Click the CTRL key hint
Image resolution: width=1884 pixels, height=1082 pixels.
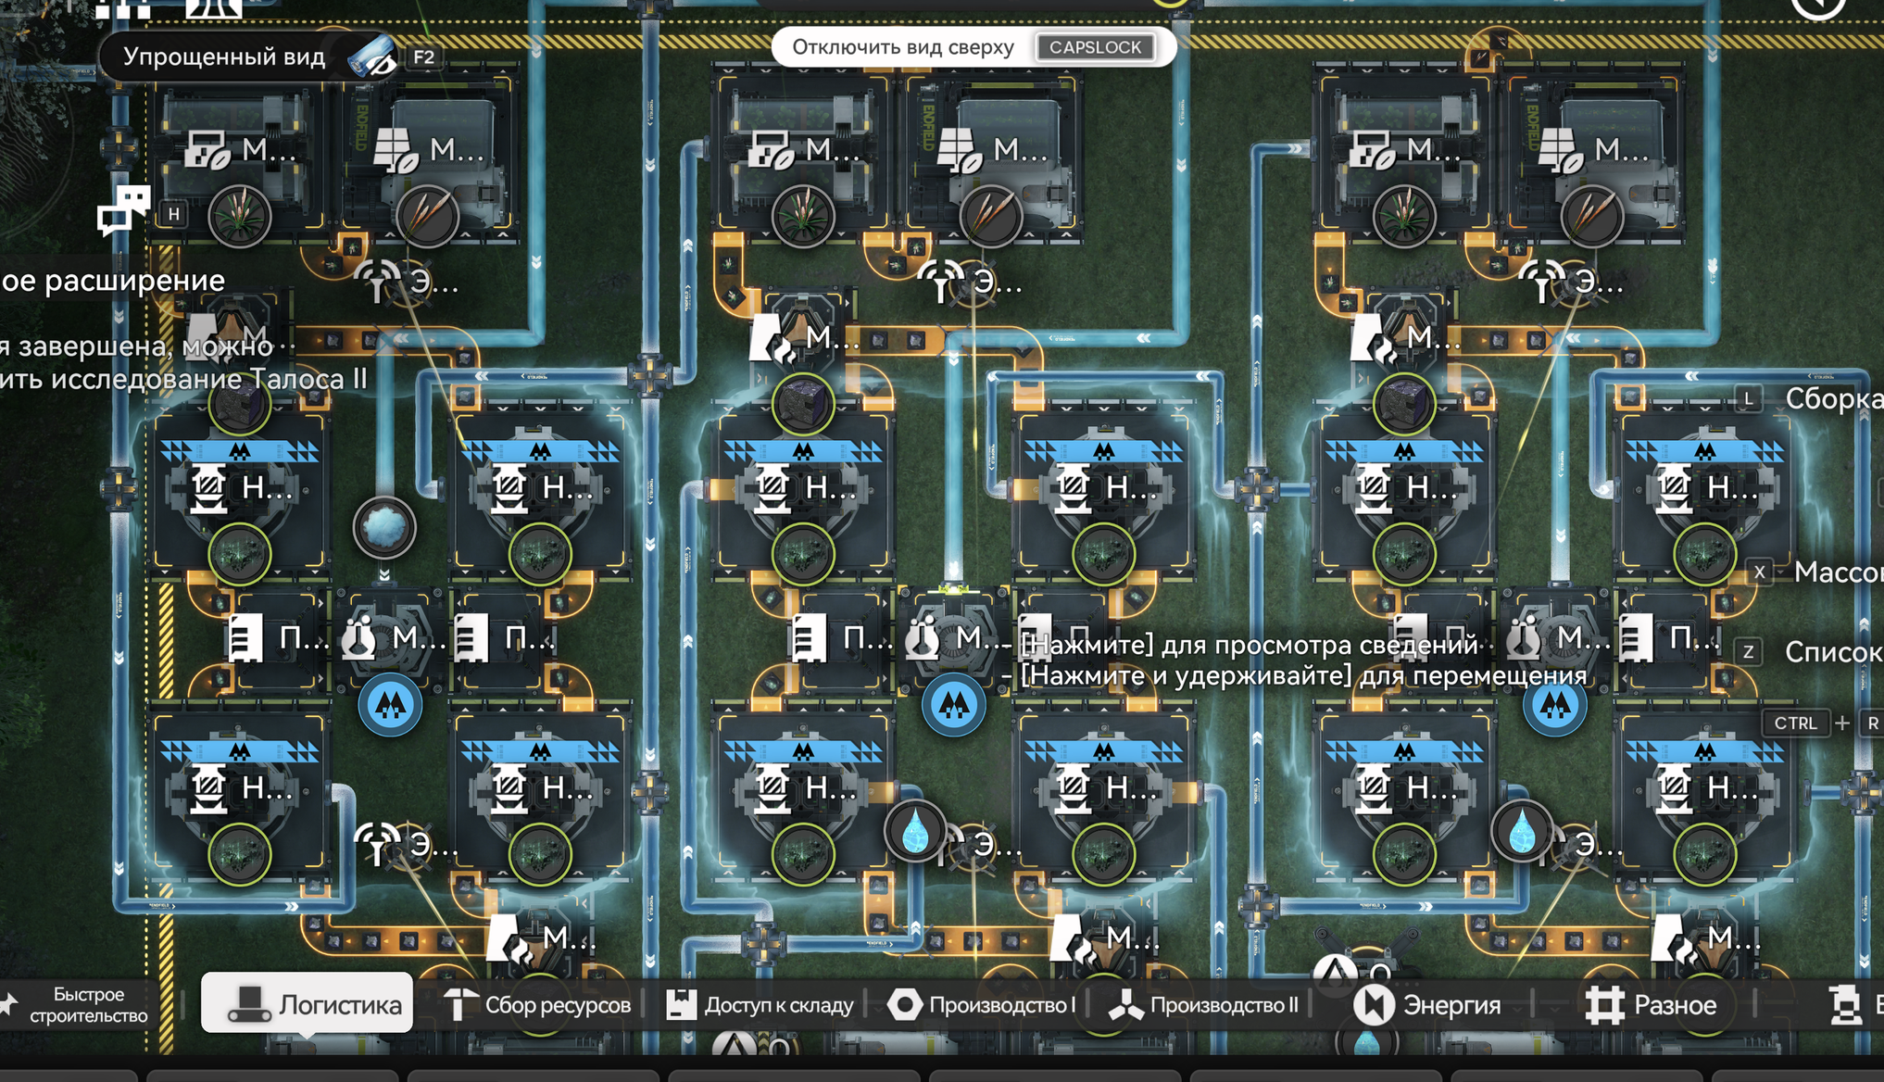1795,723
